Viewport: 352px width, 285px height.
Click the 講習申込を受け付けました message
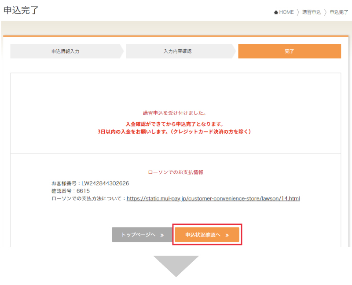click(175, 113)
